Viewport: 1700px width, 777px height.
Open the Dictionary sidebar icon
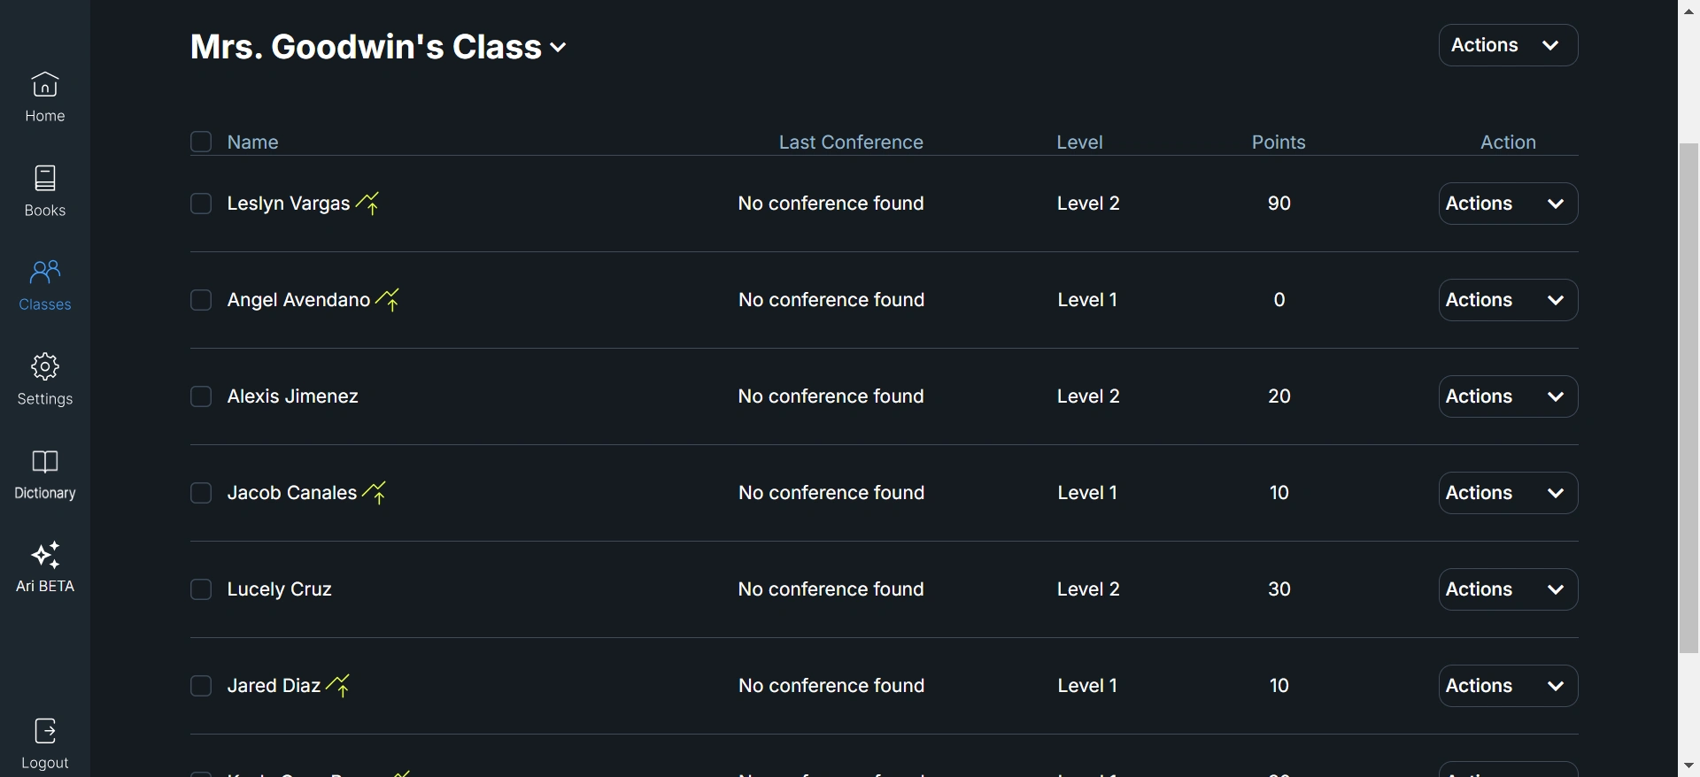point(45,462)
